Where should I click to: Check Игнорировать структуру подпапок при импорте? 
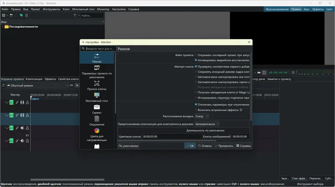pos(196,98)
